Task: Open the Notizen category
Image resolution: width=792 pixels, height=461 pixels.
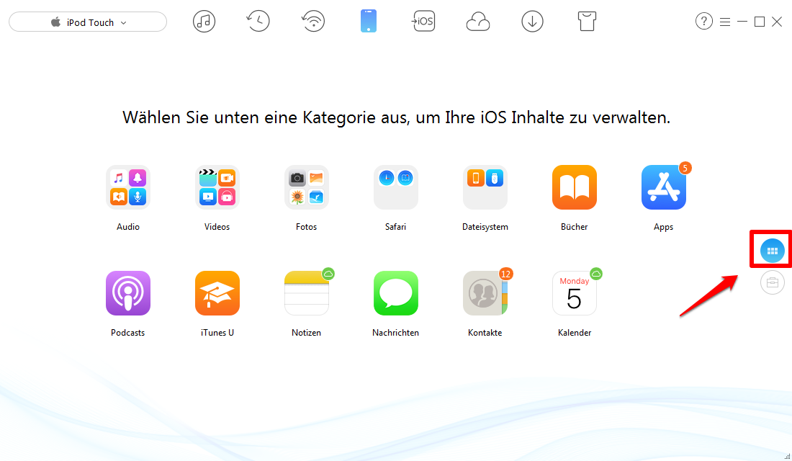Action: 307,293
